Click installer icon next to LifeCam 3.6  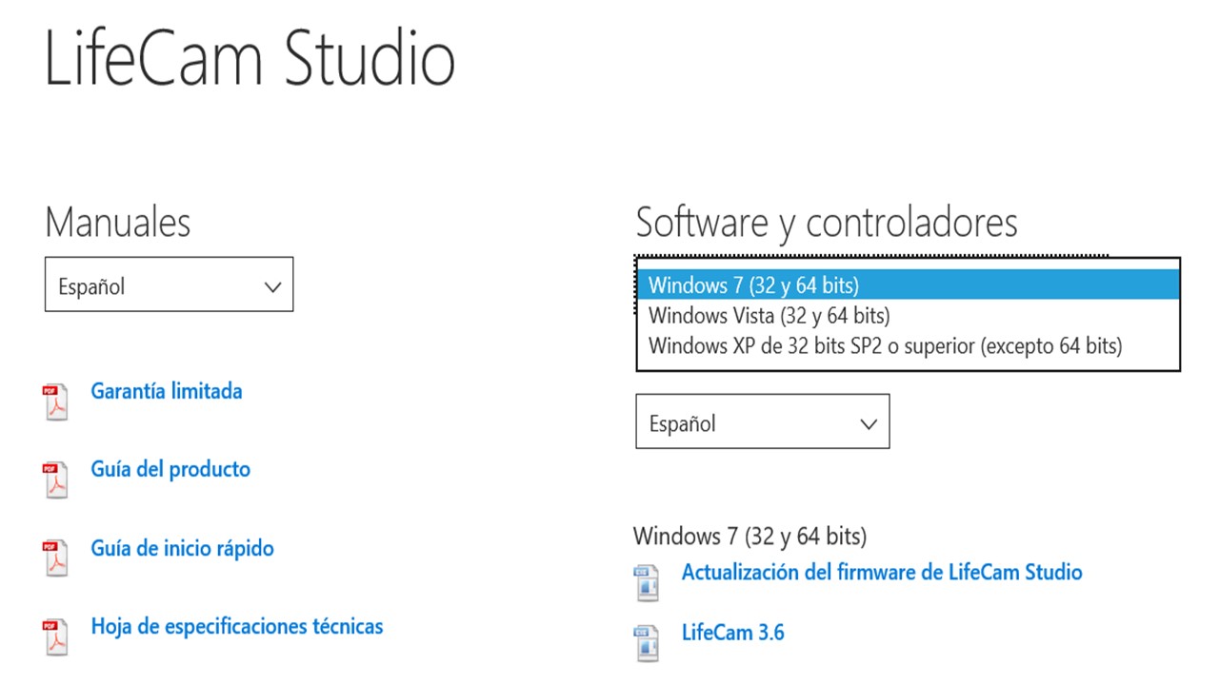click(647, 643)
